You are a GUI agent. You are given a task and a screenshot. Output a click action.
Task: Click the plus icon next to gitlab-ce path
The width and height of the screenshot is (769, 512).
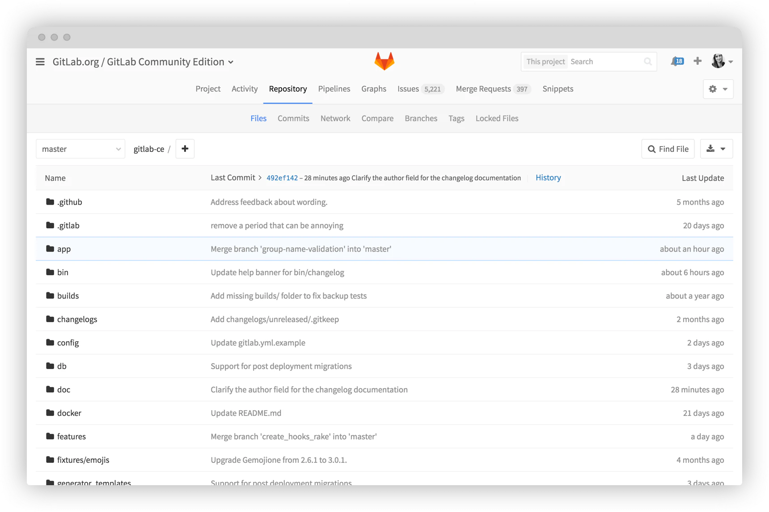point(185,148)
